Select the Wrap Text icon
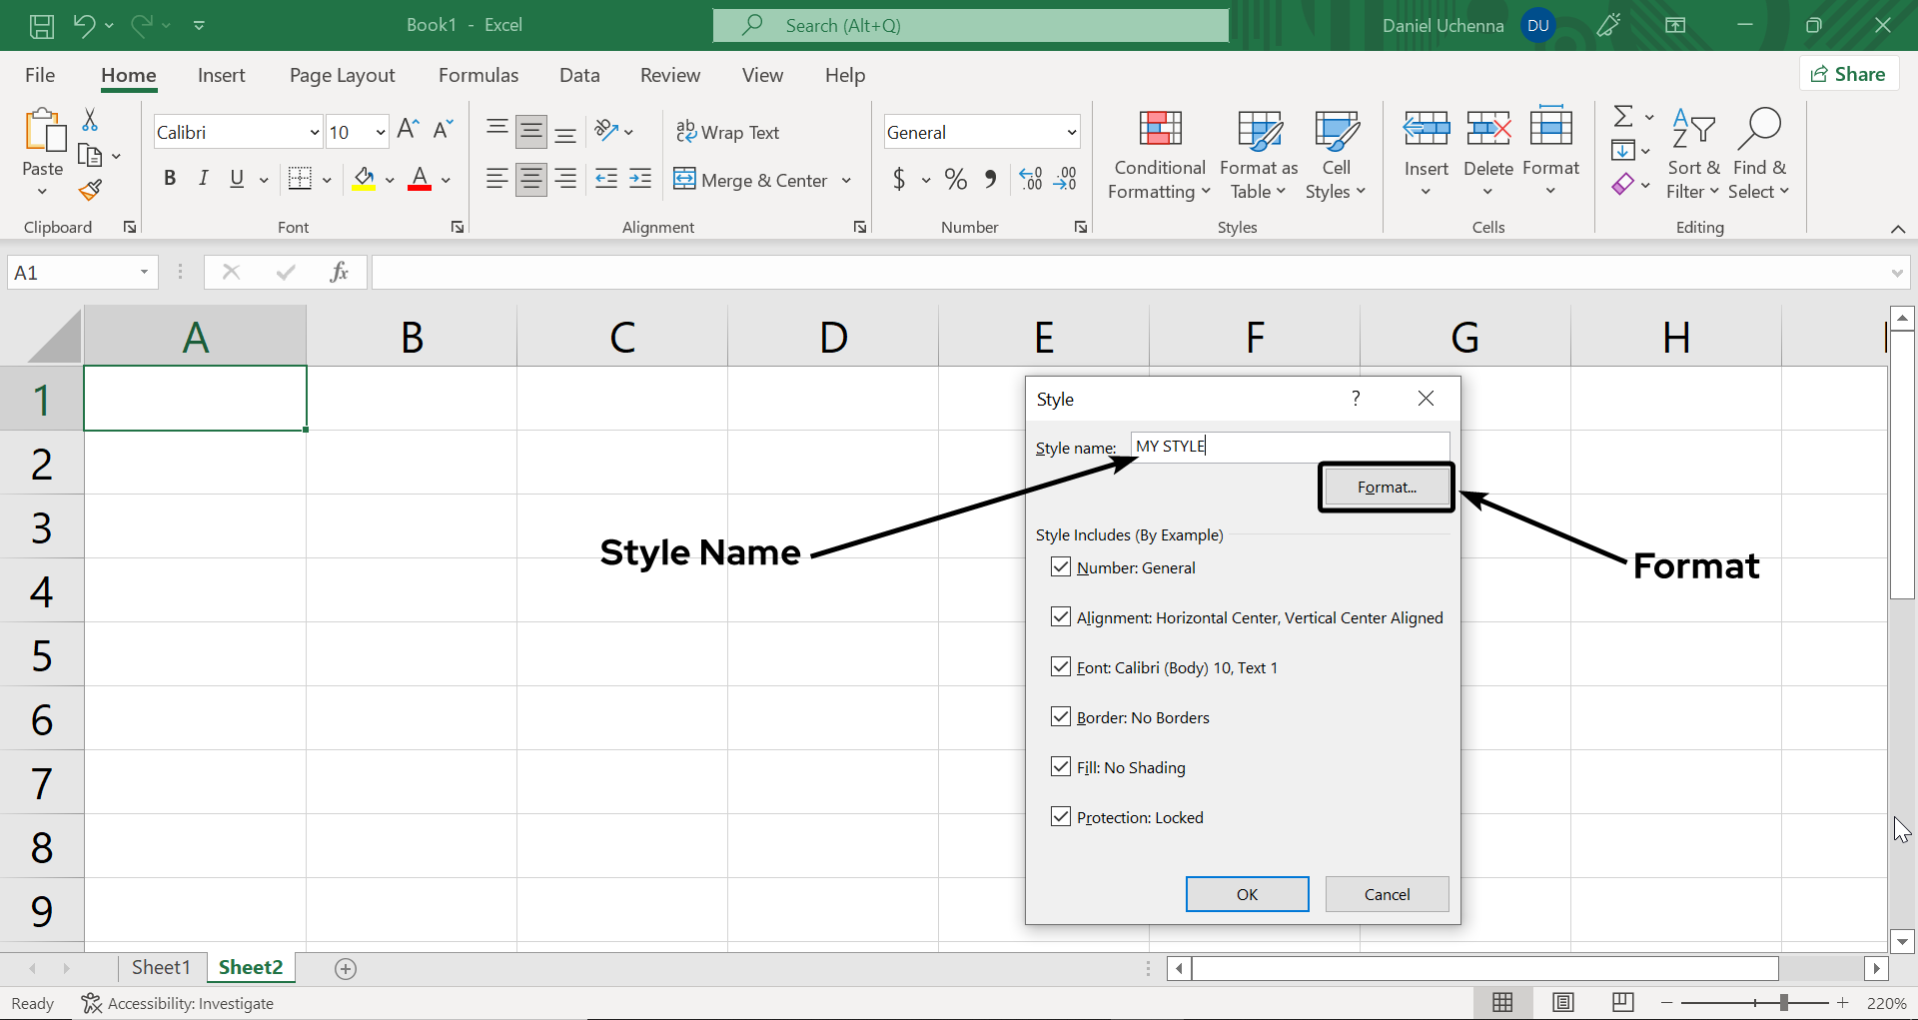This screenshot has height=1020, width=1918. click(x=686, y=131)
